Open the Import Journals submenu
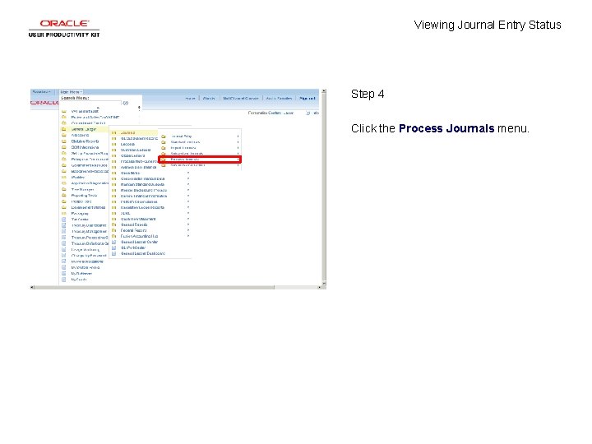The width and height of the screenshot is (592, 444). click(x=183, y=148)
